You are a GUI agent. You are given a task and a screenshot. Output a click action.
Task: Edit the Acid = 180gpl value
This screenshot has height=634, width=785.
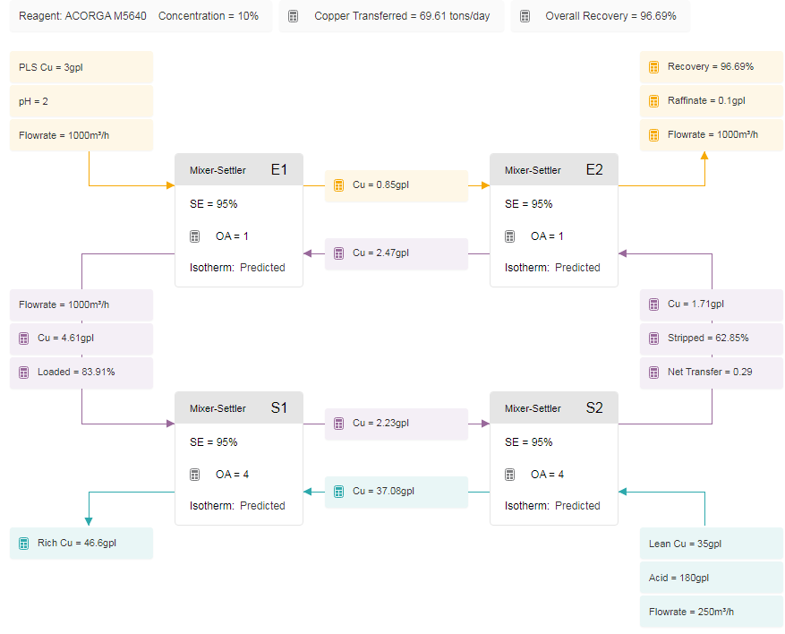tap(712, 578)
